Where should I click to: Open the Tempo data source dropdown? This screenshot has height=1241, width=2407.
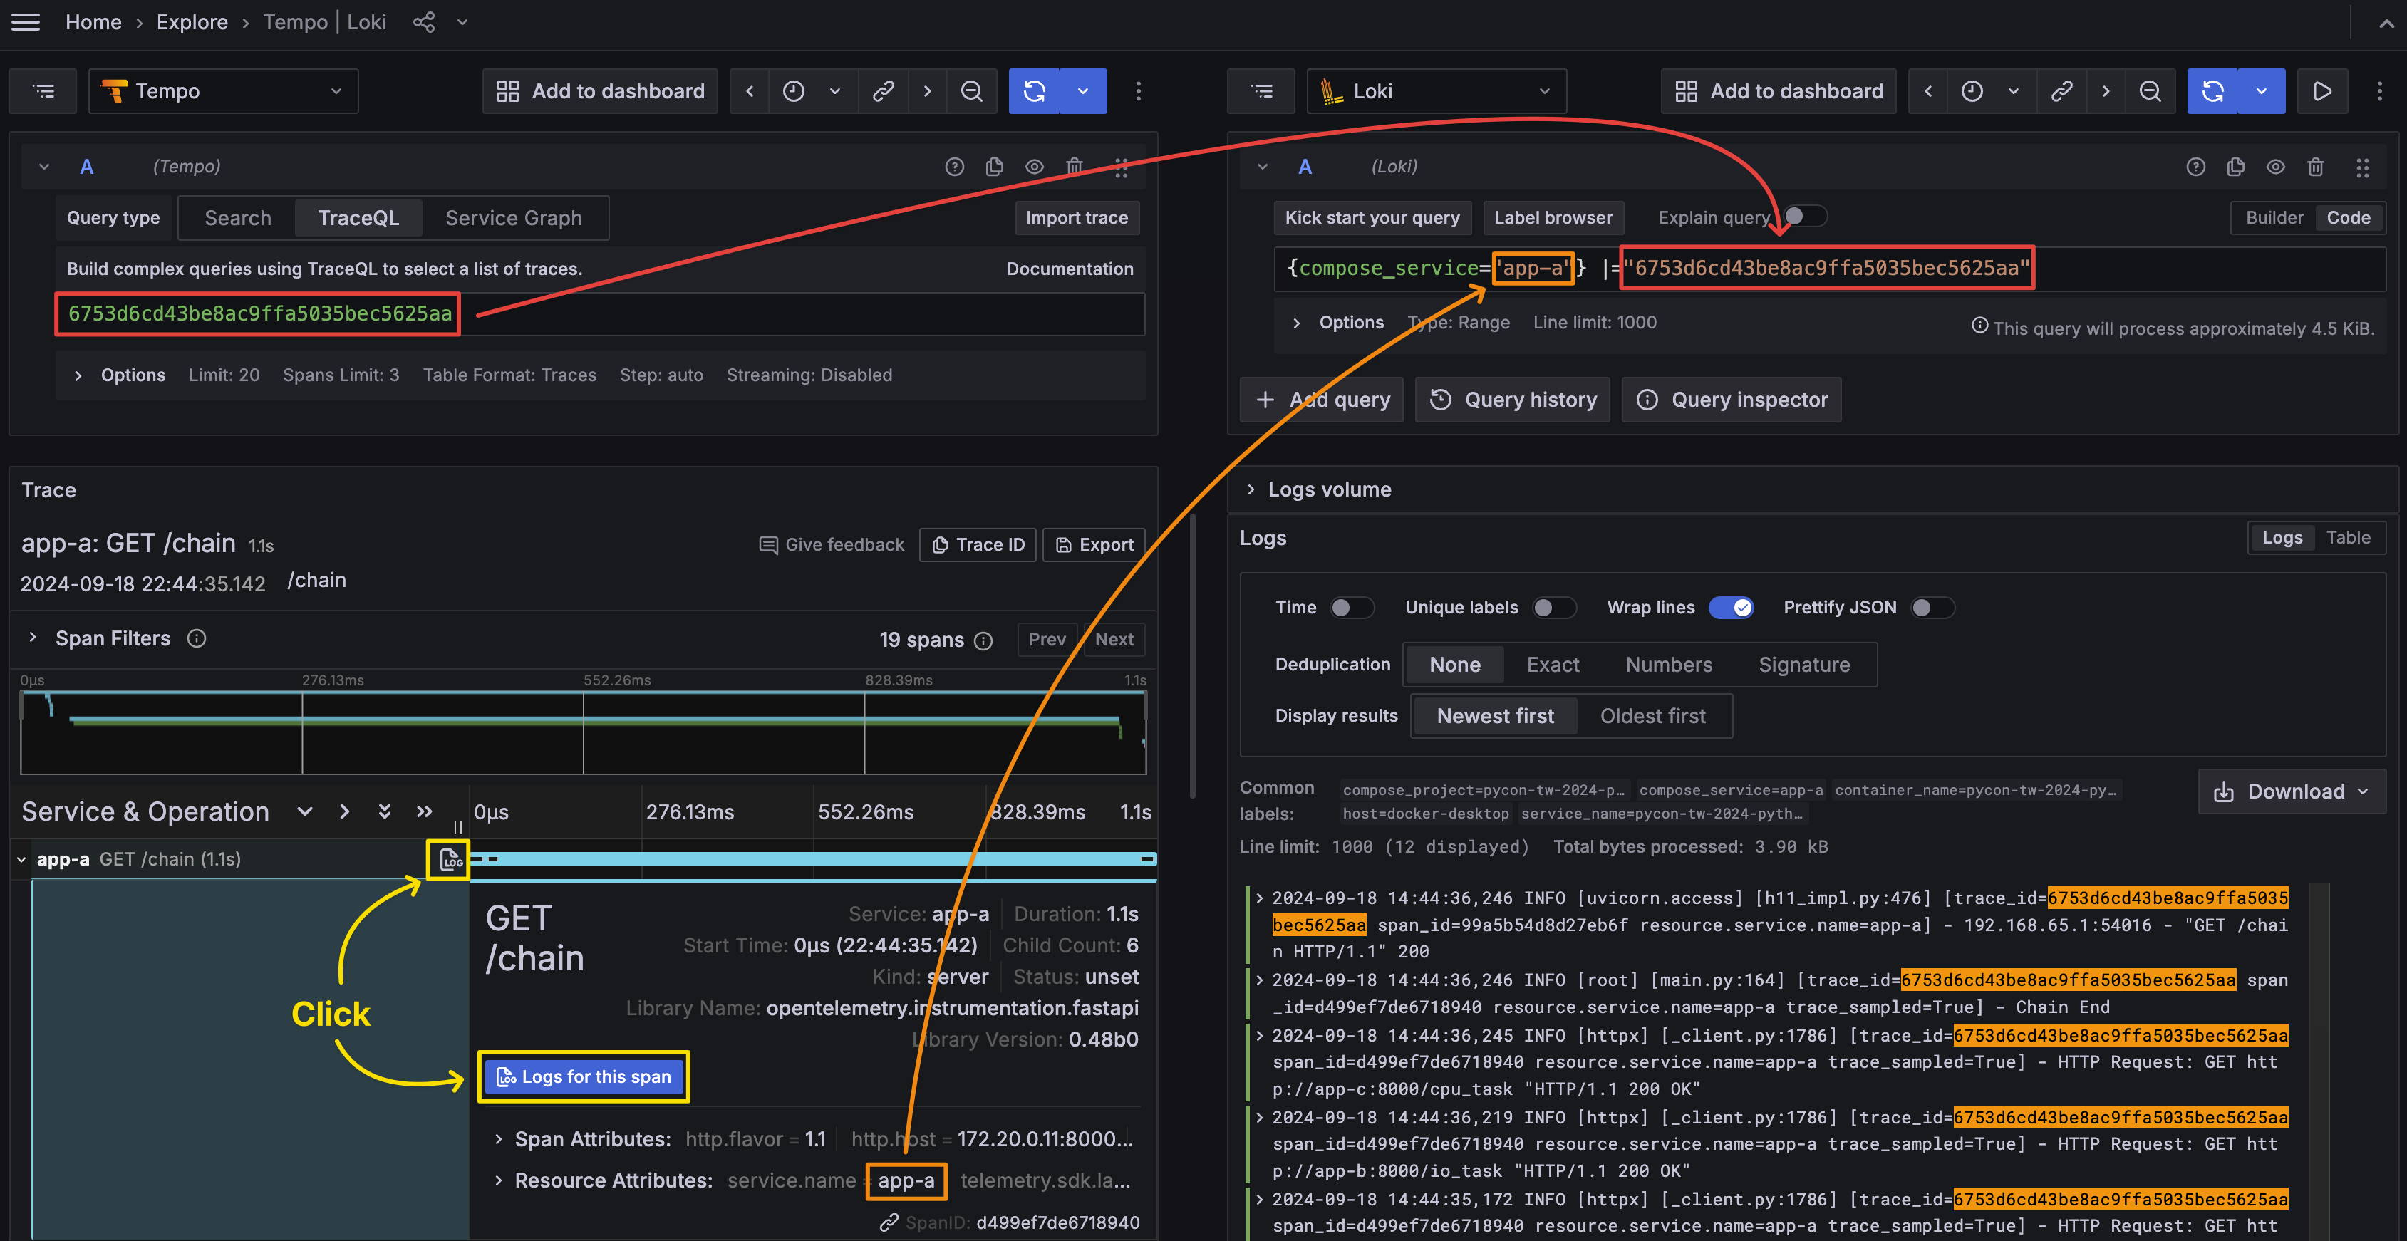223,90
